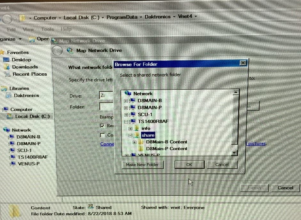The image size is (301, 220).
Task: Click the Desktop icon in Favorites
Action: pos(6,60)
